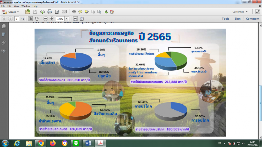The image size is (262, 147).
Task: Click the Print icon in toolbar
Action: tap(50, 12)
